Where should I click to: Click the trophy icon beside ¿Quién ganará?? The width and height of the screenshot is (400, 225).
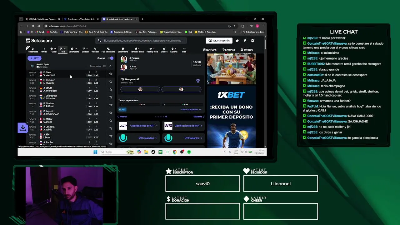[198, 81]
